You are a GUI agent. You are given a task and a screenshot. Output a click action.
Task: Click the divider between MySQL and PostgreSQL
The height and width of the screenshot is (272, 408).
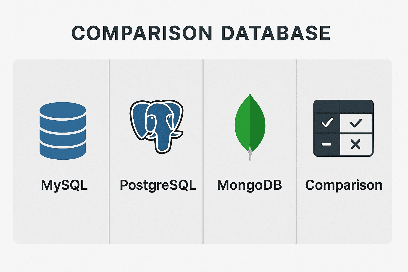pos(109,151)
